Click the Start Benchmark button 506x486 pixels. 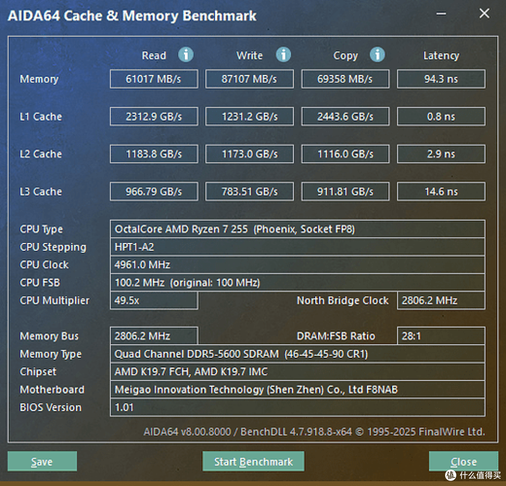253,462
